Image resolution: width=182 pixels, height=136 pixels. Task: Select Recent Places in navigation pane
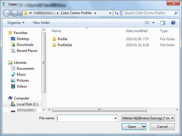[x=27, y=50]
